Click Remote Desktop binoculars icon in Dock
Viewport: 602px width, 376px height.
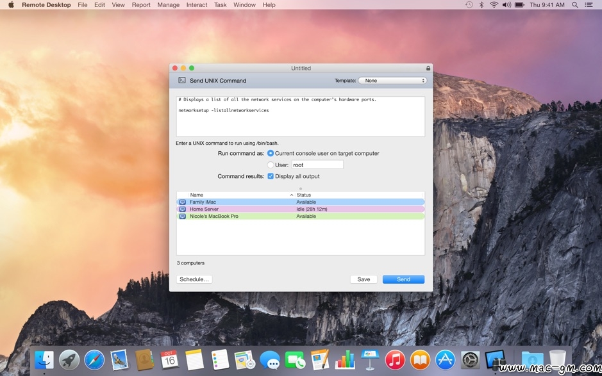[x=496, y=360]
